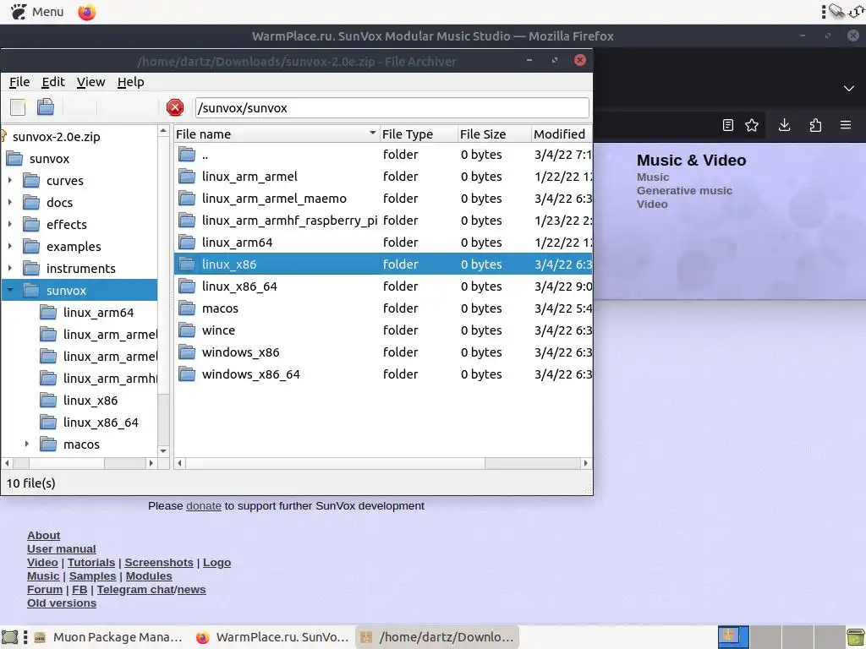The height and width of the screenshot is (649, 866).
Task: Click the parent '..' folder icon
Action: pyautogui.click(x=187, y=154)
